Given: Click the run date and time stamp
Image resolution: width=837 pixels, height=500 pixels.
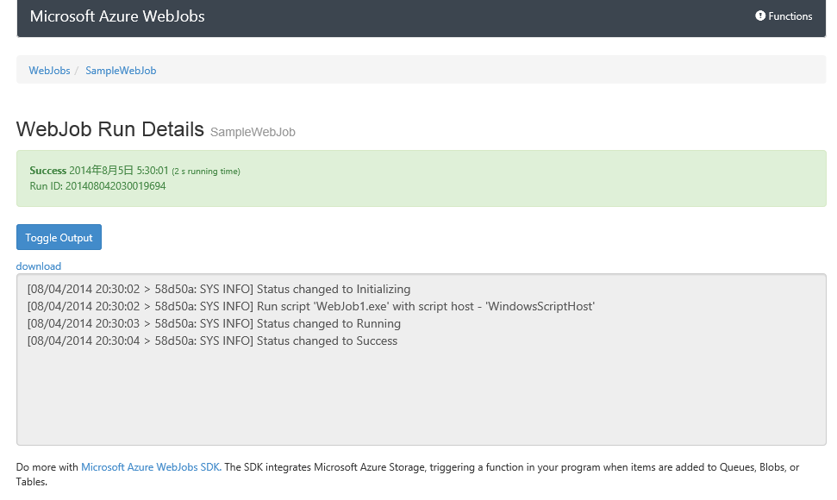Looking at the screenshot, I should tap(119, 171).
